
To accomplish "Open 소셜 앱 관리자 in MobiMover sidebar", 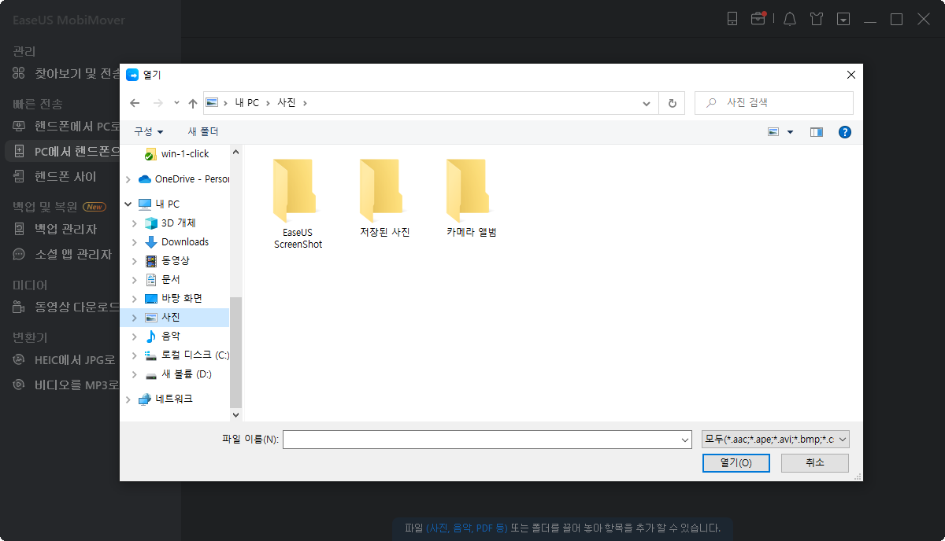I will click(62, 255).
